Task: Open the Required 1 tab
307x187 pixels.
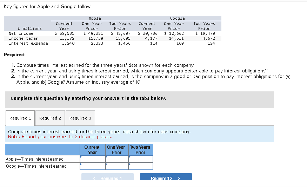Action: pyautogui.click(x=20, y=118)
